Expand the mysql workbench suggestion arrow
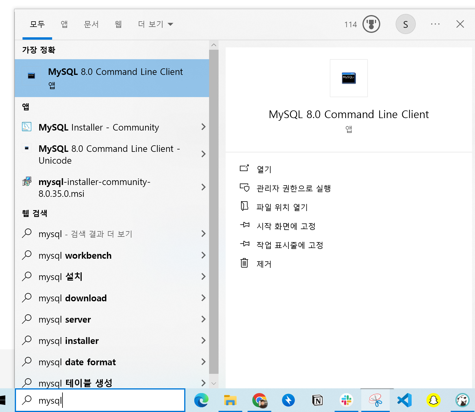 pos(203,255)
